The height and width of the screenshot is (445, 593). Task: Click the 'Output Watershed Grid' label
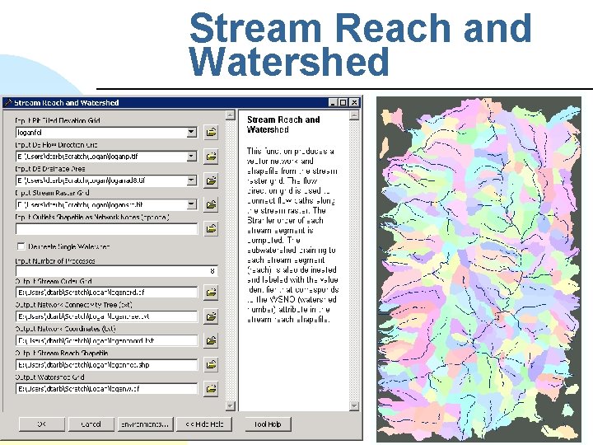[50, 377]
